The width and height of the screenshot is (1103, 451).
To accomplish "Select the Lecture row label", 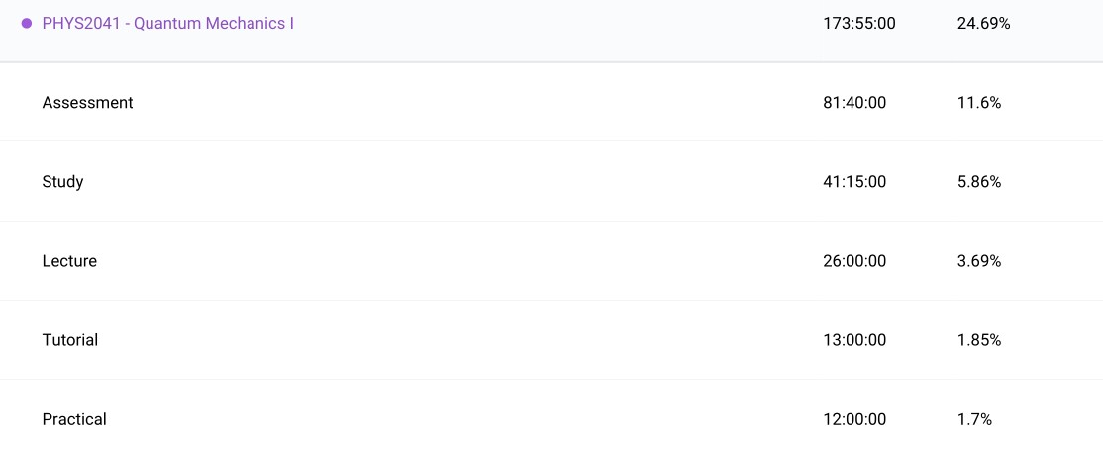I will (x=69, y=261).
